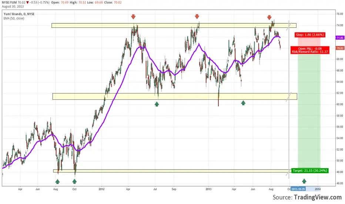Click the 48.00 price axis label
This screenshot has height=204, width=345.
339,172
